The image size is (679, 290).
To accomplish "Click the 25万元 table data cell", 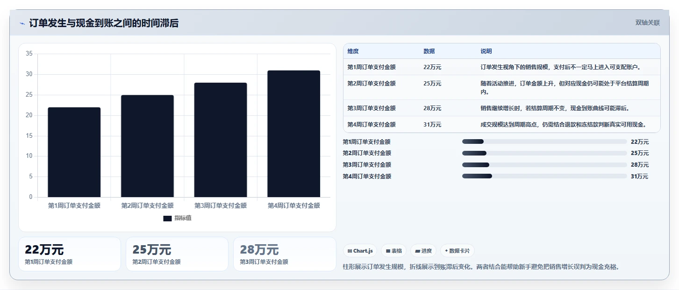I will coord(432,84).
